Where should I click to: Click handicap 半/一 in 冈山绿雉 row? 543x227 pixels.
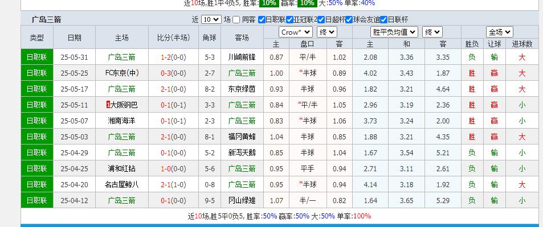[x=307, y=200]
